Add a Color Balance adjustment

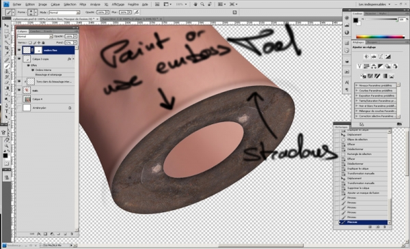374,66
